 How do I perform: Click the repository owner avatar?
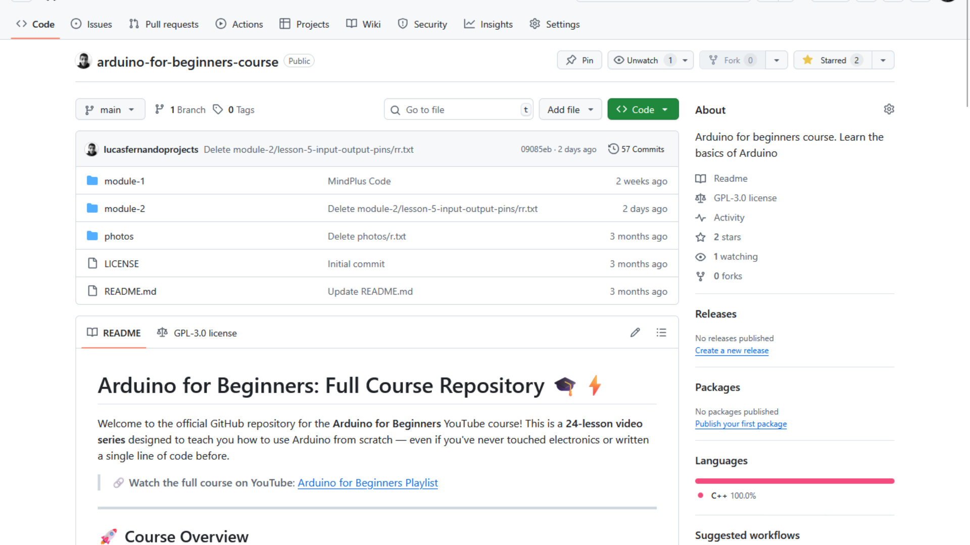coord(84,61)
